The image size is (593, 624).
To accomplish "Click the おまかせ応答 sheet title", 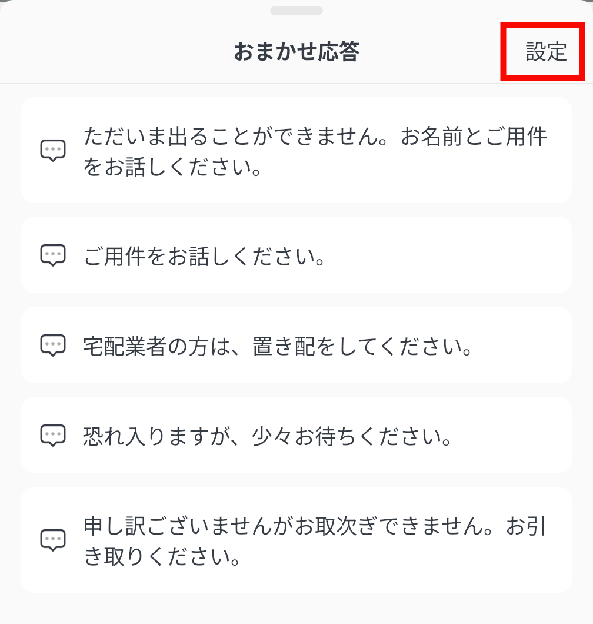I will (296, 52).
